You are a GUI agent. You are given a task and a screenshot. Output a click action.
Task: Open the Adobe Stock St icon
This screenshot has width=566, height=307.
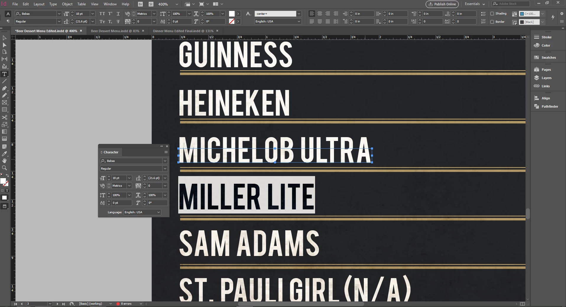coord(151,4)
